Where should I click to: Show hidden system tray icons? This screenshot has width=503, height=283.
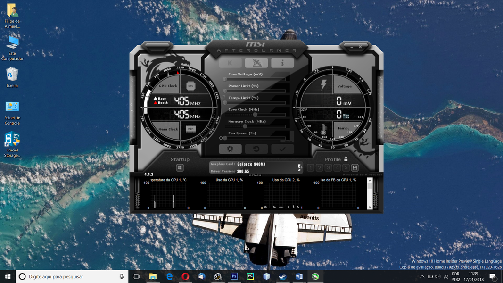pyautogui.click(x=422, y=276)
